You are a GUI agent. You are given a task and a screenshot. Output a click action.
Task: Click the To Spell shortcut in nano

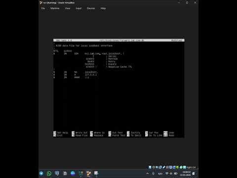click(134, 135)
